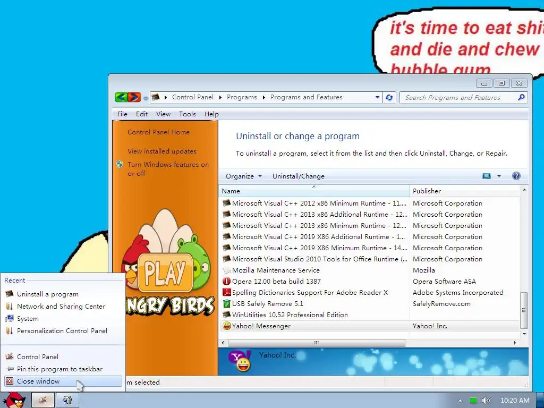Open the Help menu
The height and width of the screenshot is (408, 544).
click(211, 114)
